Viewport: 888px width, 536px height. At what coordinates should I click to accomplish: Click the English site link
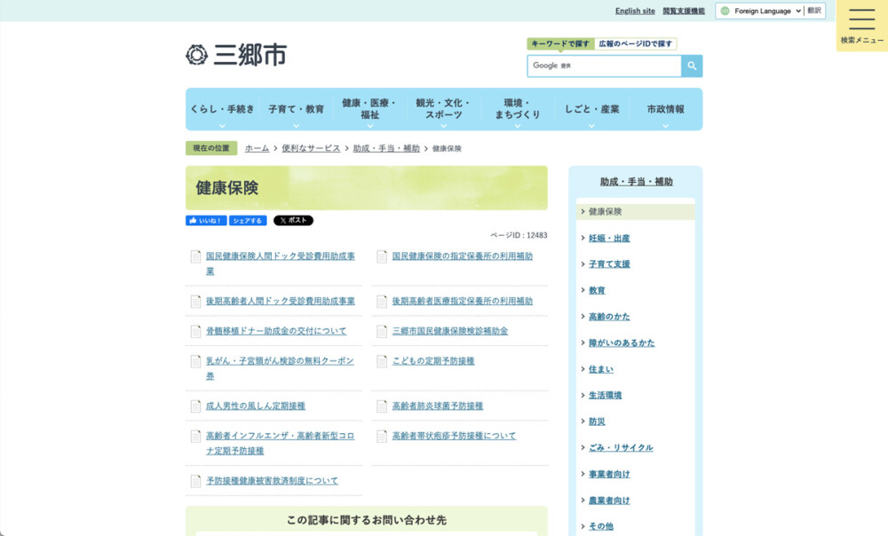[635, 12]
